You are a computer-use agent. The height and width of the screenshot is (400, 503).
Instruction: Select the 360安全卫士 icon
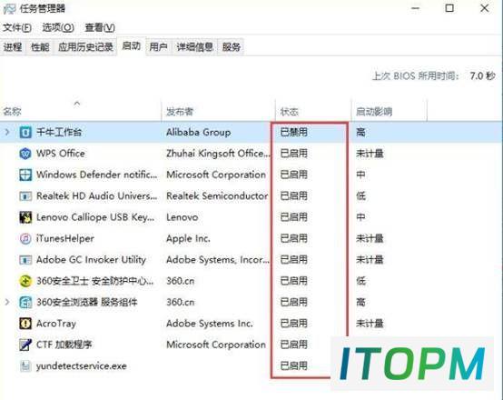tap(25, 281)
